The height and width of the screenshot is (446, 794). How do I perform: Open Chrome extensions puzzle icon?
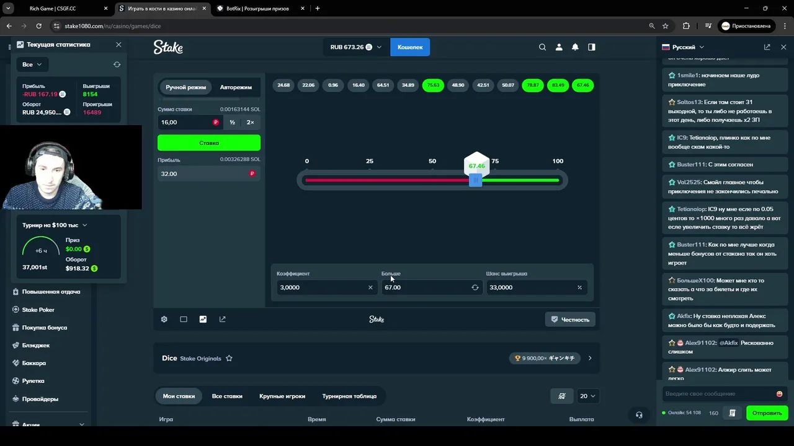(686, 26)
